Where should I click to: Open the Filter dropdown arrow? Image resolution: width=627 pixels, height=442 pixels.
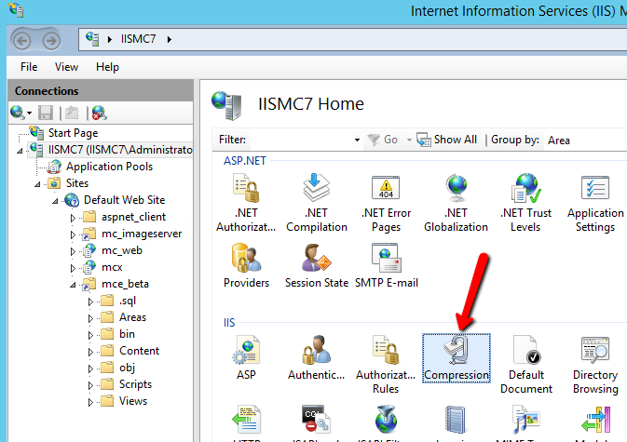(x=357, y=140)
